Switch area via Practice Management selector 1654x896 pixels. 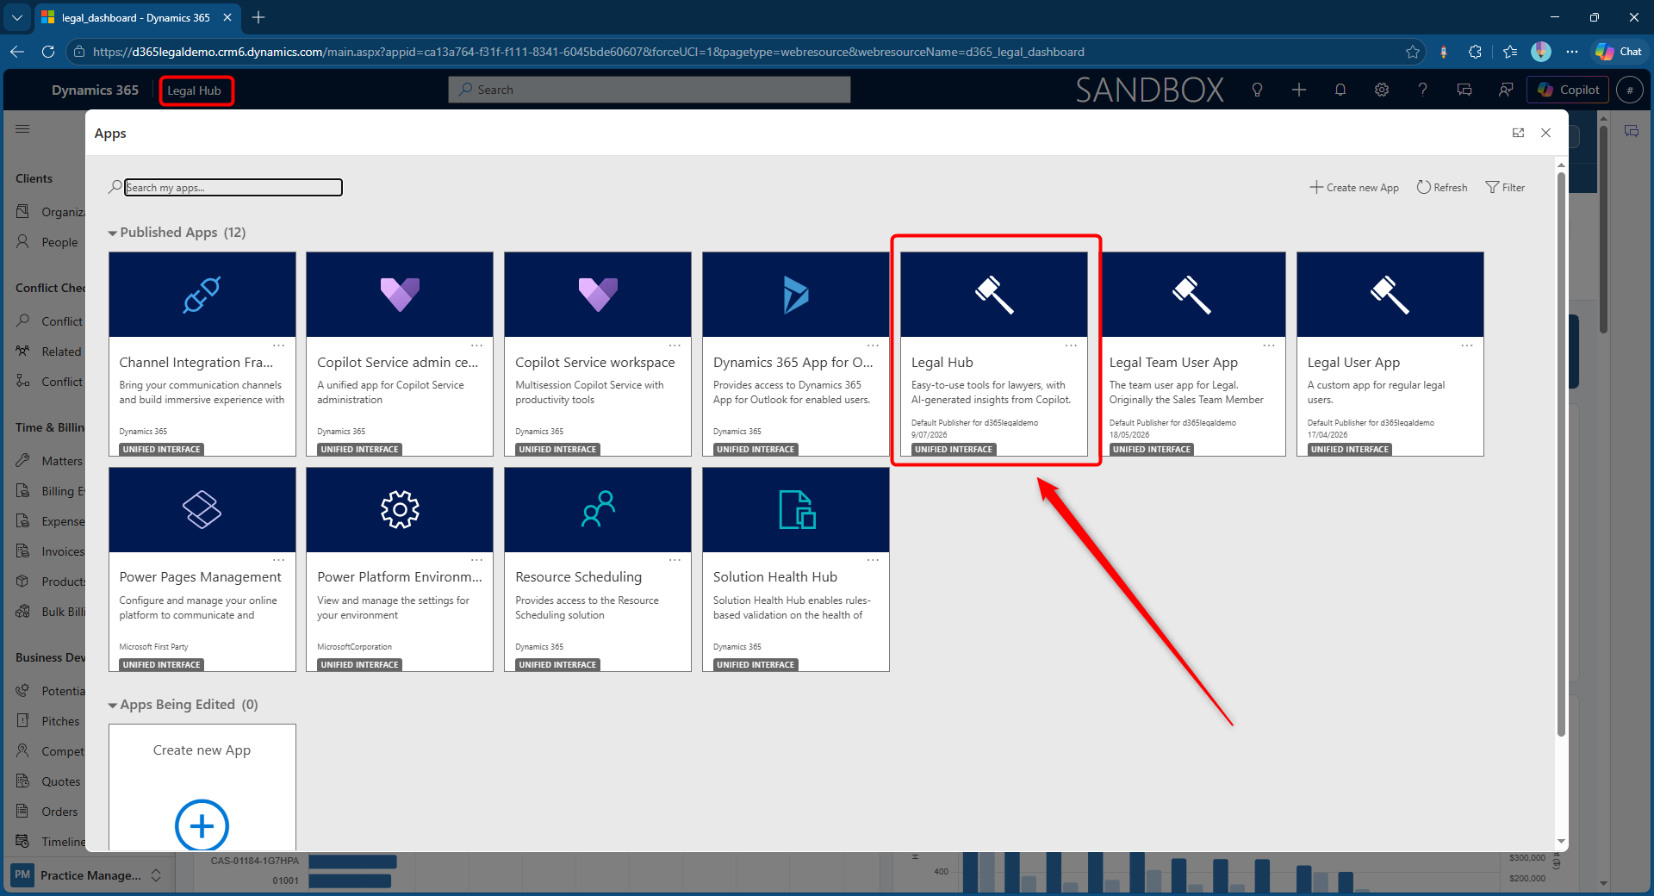(89, 875)
